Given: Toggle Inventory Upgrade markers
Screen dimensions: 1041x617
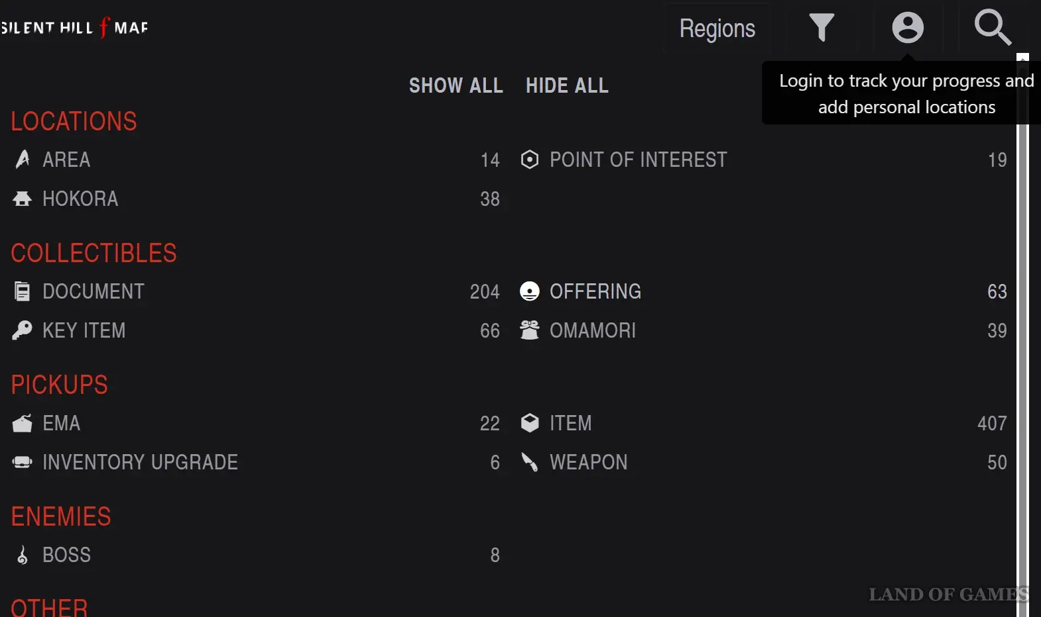Looking at the screenshot, I should (140, 462).
